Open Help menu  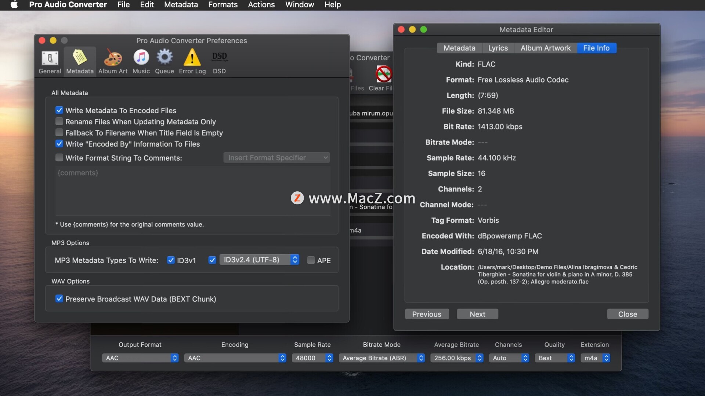(333, 5)
